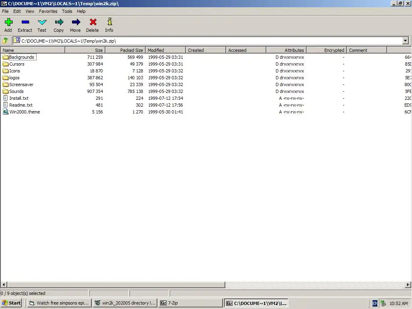Viewport: 412px width, 309px height.
Task: Select the Win2000.theme file name
Action: 25,112
